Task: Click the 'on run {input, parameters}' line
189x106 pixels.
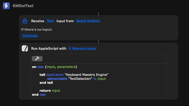Action: (x=55, y=67)
